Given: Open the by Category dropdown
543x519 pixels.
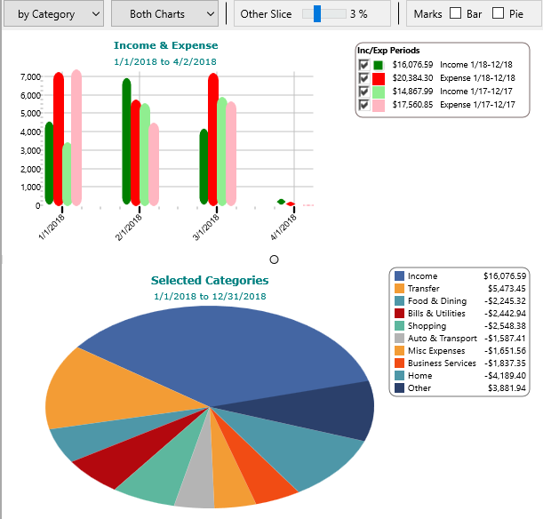Looking at the screenshot, I should click(x=53, y=14).
